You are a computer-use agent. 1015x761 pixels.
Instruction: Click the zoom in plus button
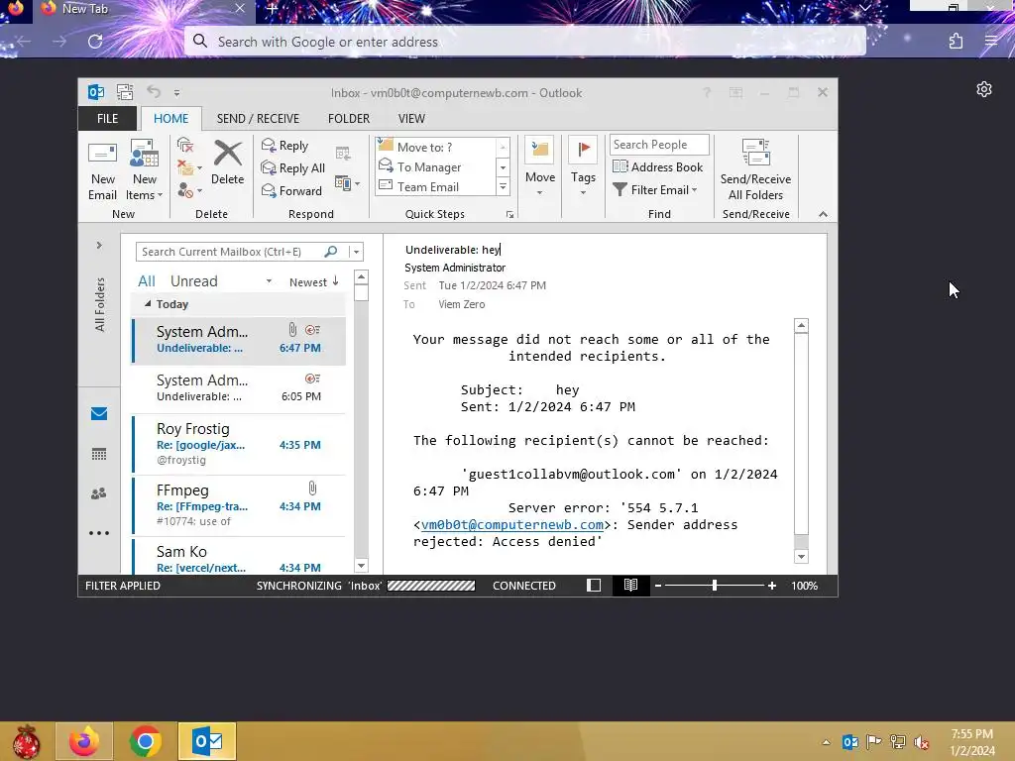771,586
